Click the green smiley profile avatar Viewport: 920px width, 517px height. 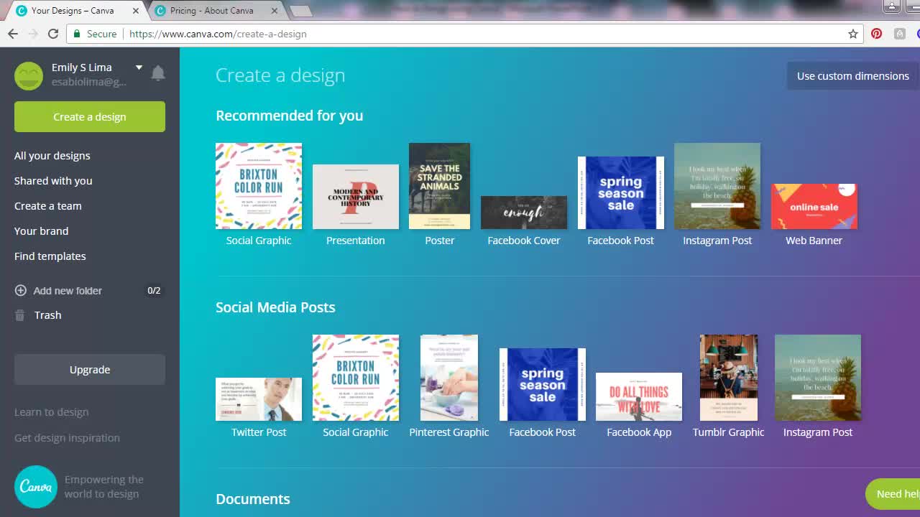coord(29,76)
